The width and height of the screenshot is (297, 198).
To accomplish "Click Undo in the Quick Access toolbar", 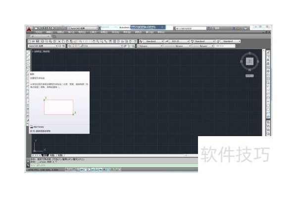I will point(56,28).
